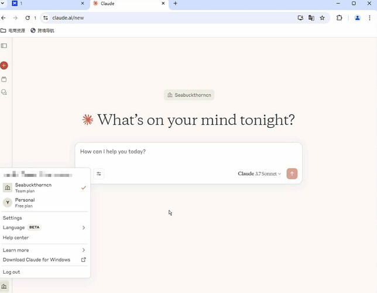Image resolution: width=377 pixels, height=293 pixels.
Task: Open the browser extensions puzzle icon
Action: point(339,18)
